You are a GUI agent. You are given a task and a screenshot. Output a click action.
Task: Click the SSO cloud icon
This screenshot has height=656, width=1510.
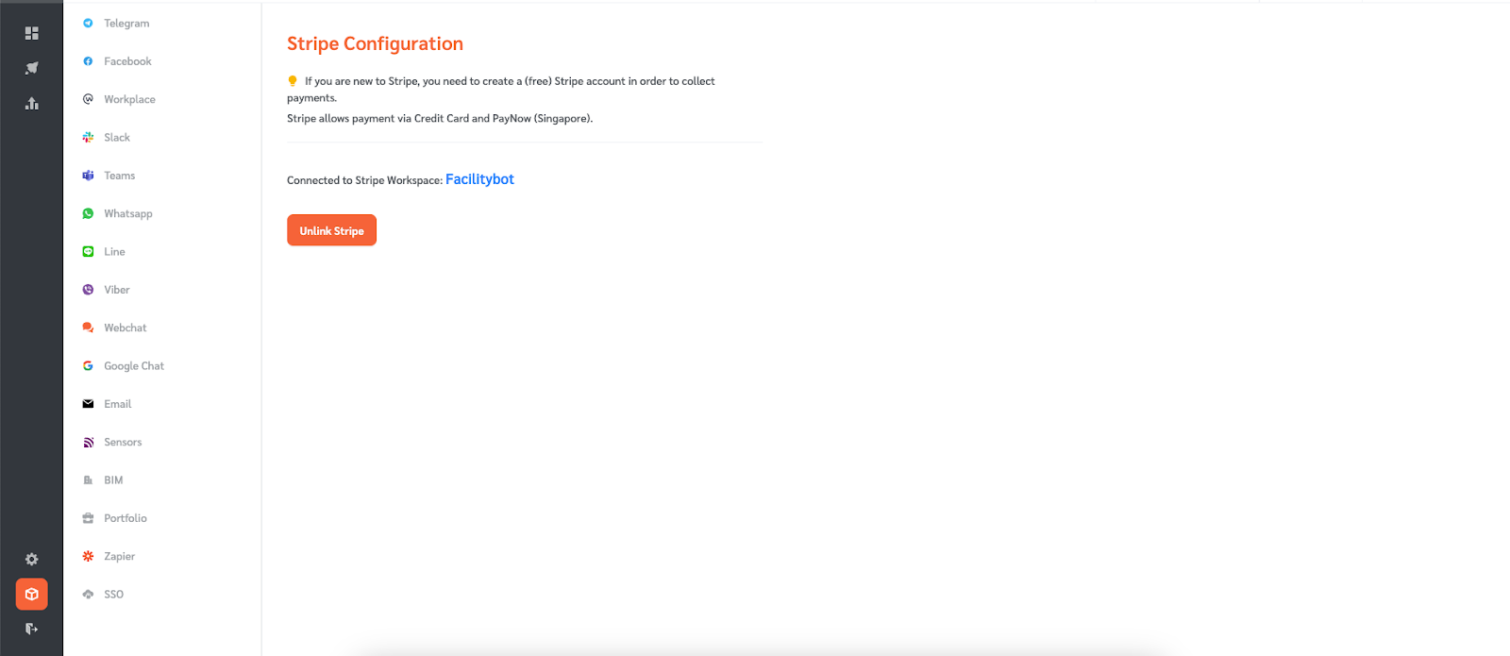tap(88, 594)
